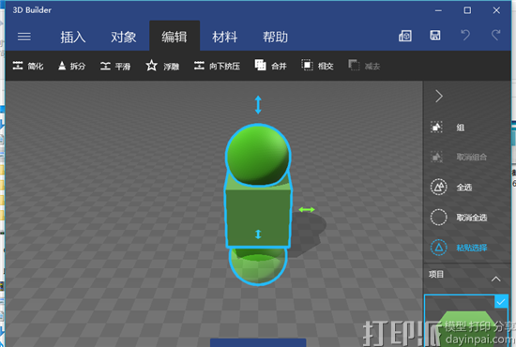Viewport: 516px width, 347px height.
Task: Collapse the right side panel chevron
Action: click(x=439, y=96)
